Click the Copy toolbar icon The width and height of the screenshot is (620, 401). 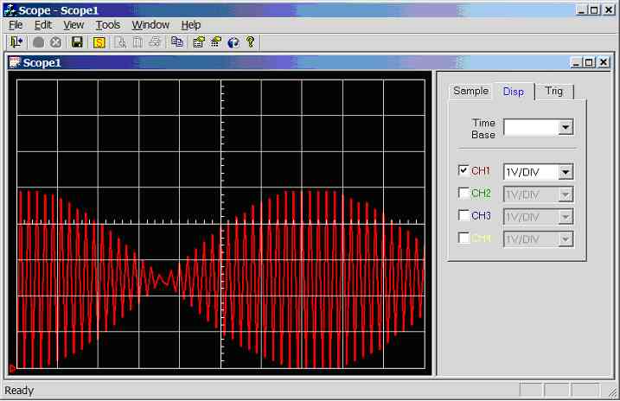[x=176, y=41]
